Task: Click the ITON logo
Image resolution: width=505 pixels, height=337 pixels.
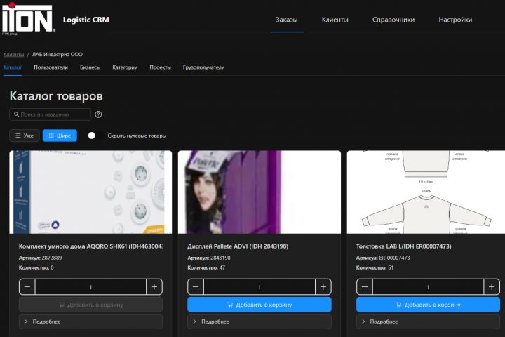Action: tap(27, 18)
